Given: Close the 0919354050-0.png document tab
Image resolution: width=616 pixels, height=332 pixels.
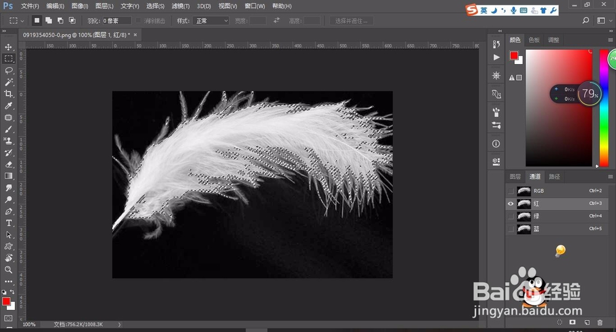Looking at the screenshot, I should (135, 35).
